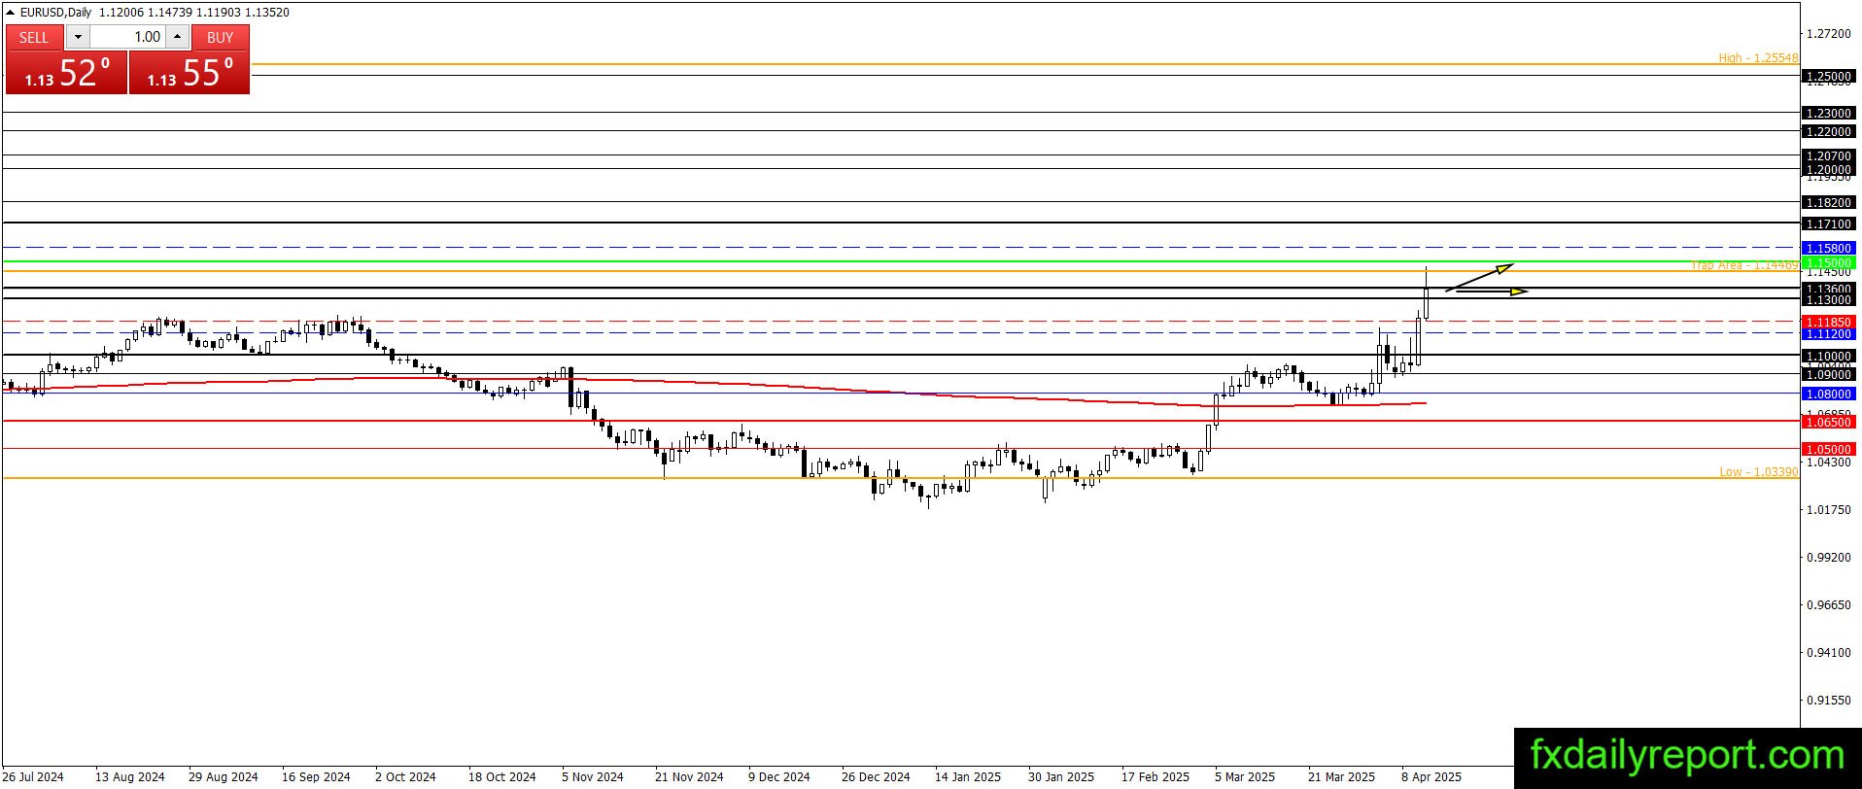Click the 5 Mar 2025 date label
Image resolution: width=1862 pixels, height=789 pixels.
(1245, 776)
